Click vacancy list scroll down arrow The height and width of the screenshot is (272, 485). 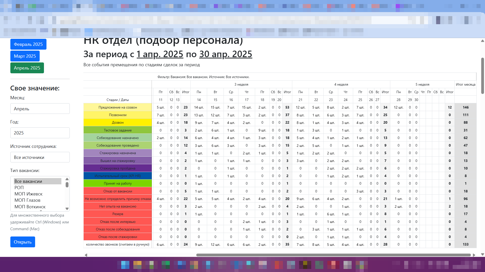(x=67, y=209)
